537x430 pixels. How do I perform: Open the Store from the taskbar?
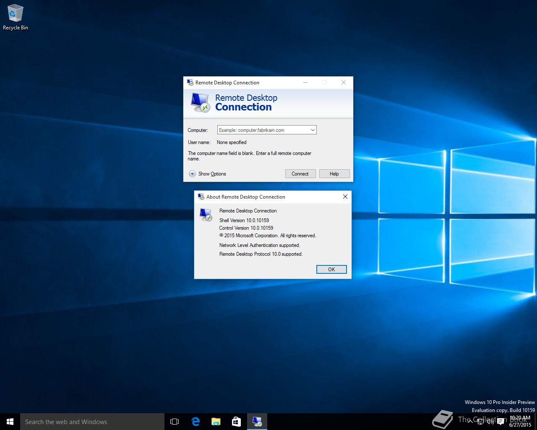coord(237,422)
